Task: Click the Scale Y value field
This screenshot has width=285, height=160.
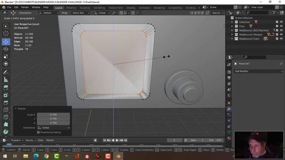Action: click(x=53, y=119)
